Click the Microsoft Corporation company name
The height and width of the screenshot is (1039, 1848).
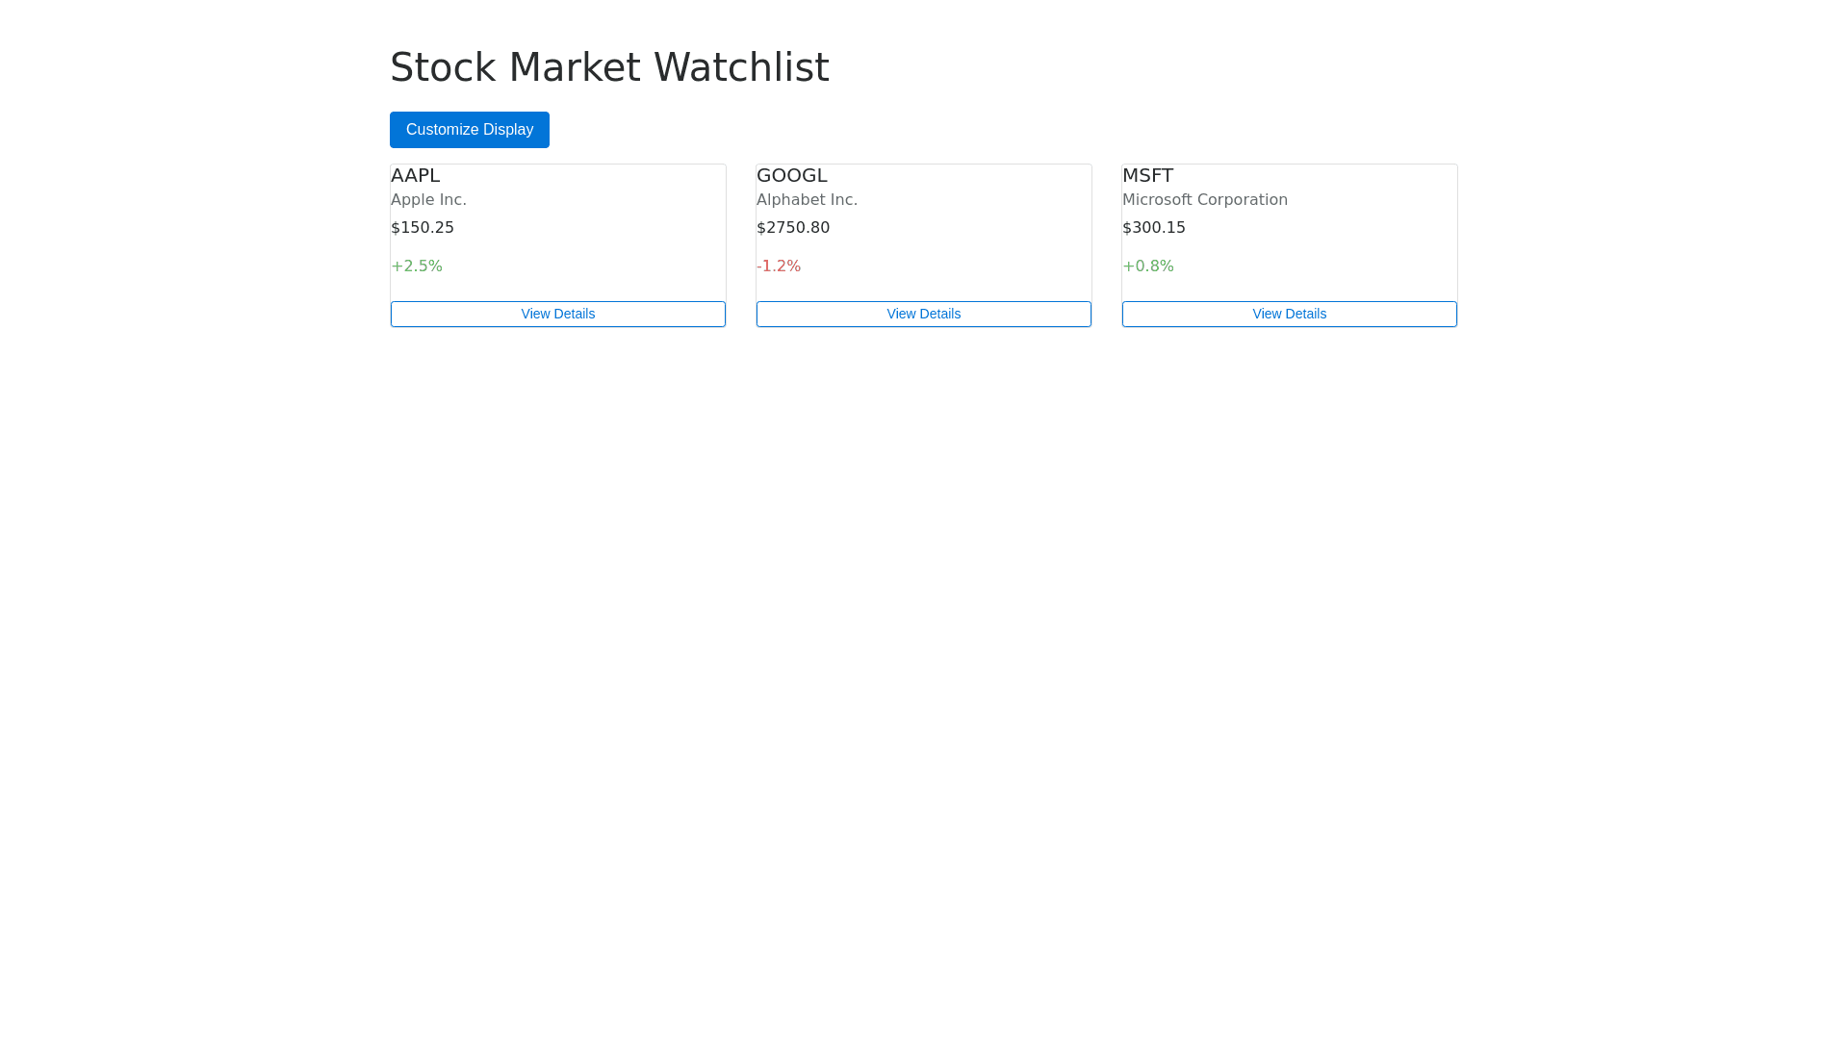click(x=1204, y=200)
